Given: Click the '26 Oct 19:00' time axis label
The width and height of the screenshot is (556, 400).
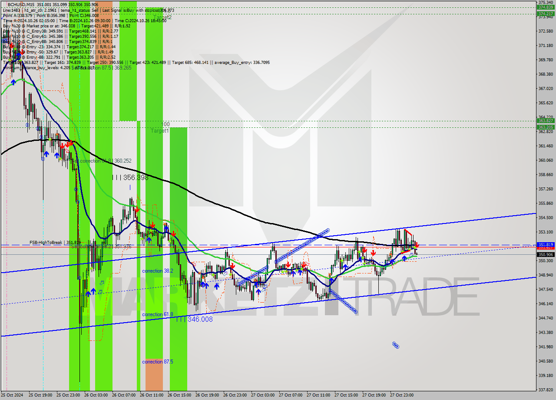Looking at the screenshot, I should [207, 395].
